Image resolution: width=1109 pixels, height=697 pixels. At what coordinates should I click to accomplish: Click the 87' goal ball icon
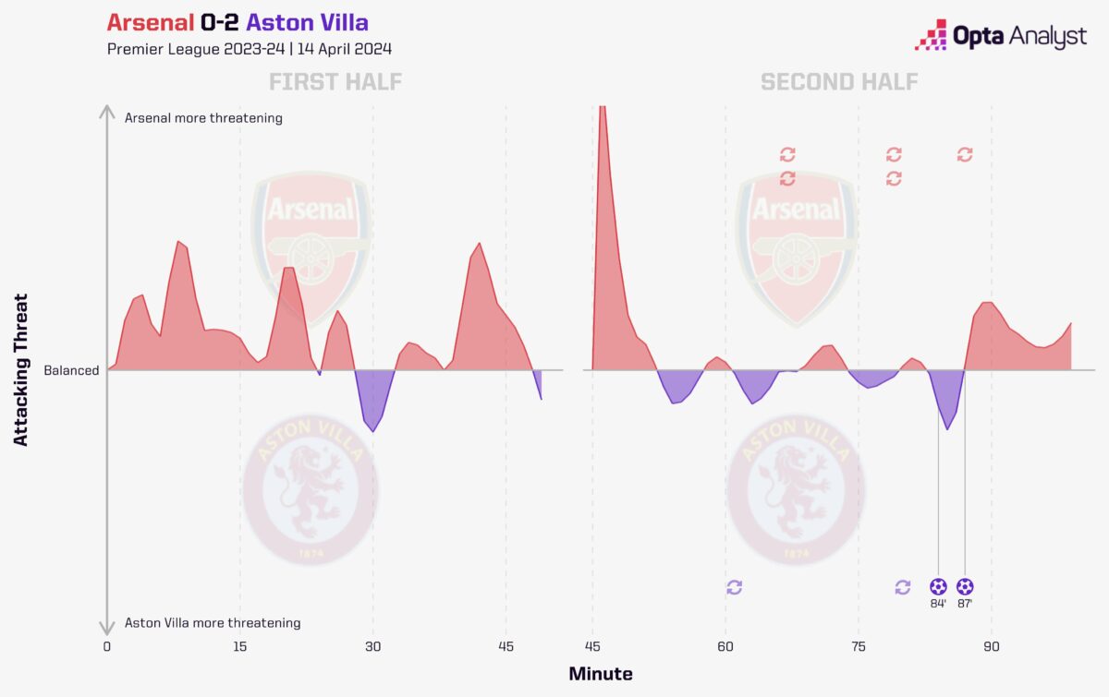click(965, 586)
